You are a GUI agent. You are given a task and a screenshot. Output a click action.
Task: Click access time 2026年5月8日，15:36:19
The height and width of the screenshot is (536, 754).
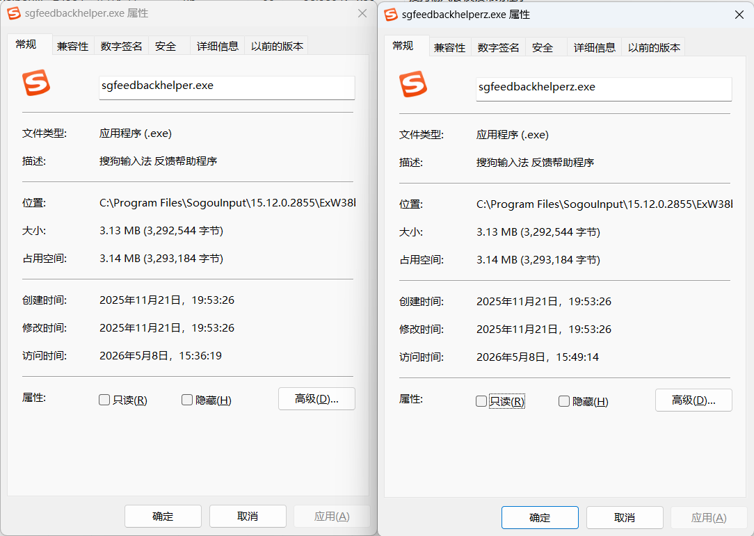(161, 356)
